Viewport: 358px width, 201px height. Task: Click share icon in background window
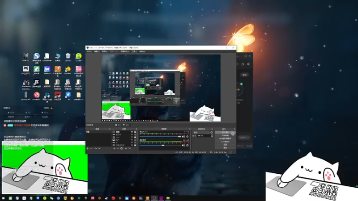(248, 64)
